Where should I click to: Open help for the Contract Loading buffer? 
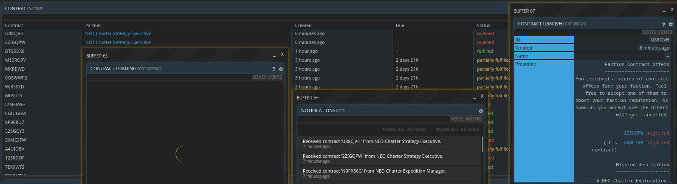click(274, 69)
